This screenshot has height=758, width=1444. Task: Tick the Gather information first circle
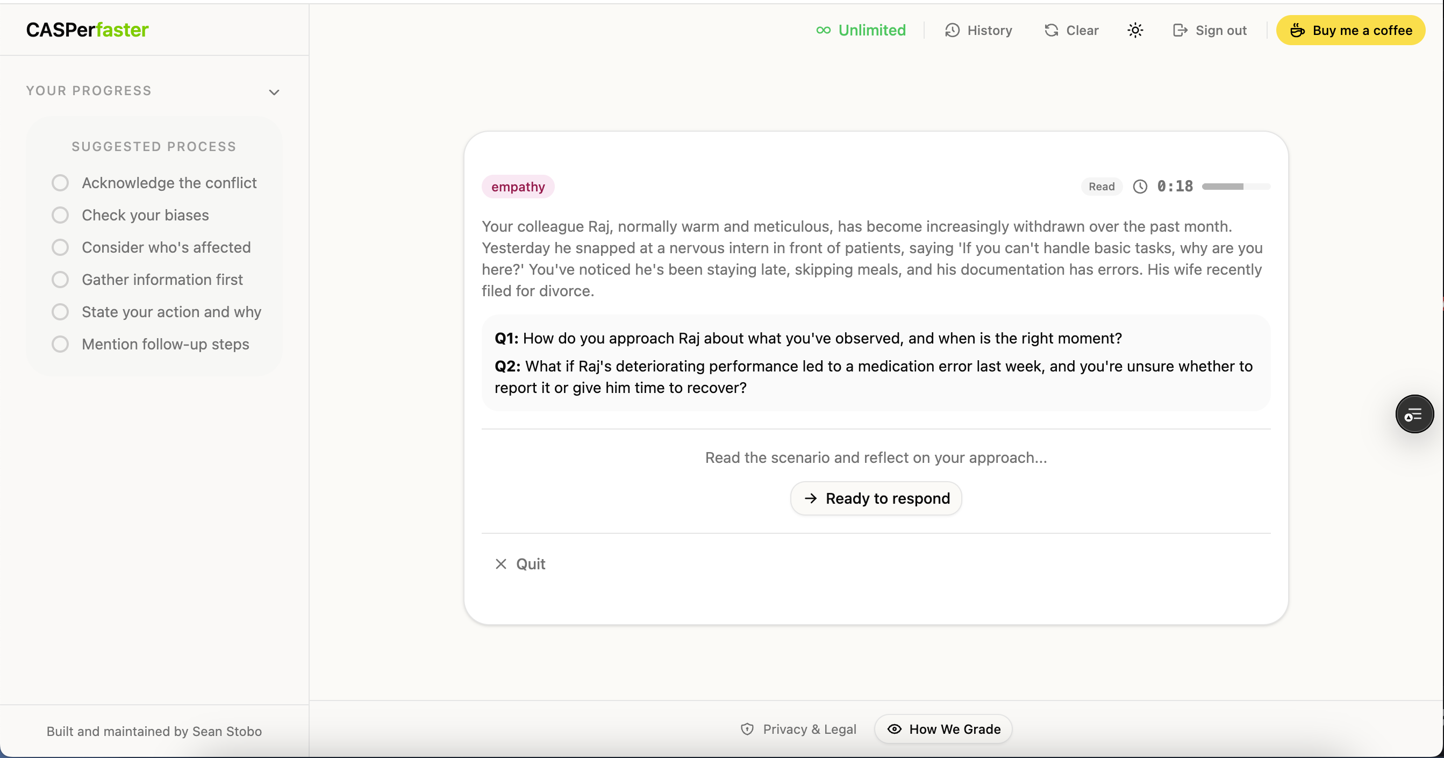coord(60,280)
